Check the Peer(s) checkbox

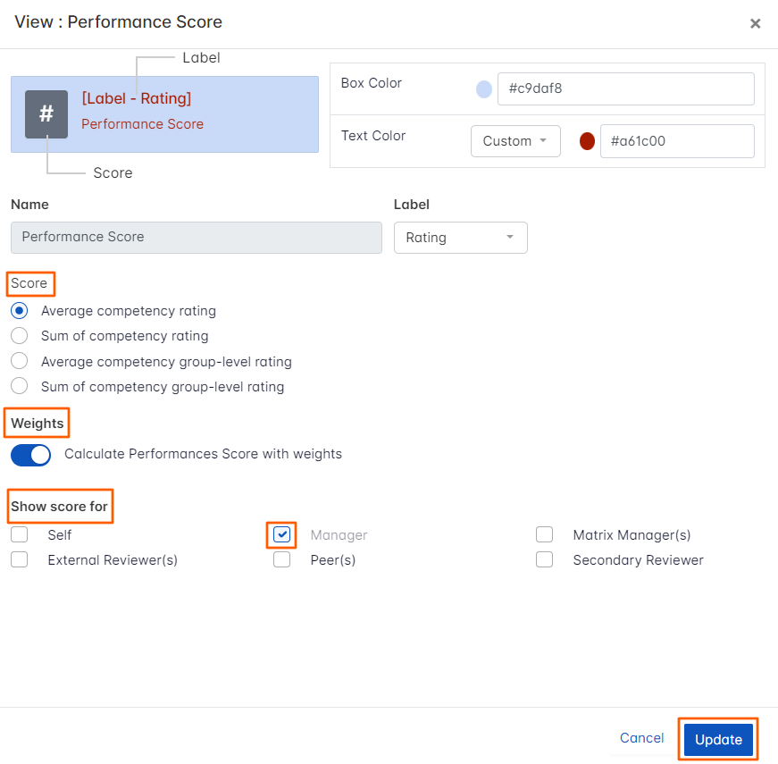pyautogui.click(x=282, y=560)
